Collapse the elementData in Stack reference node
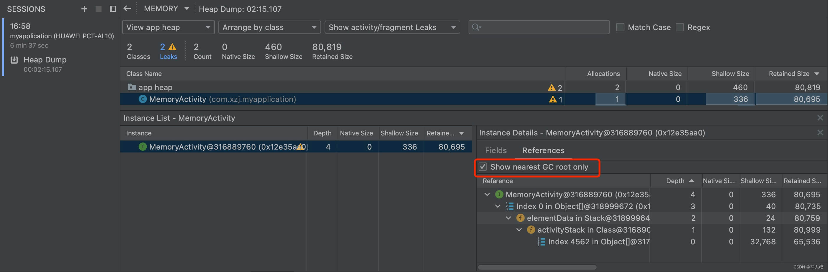Viewport: 828px width, 272px height. click(x=508, y=218)
